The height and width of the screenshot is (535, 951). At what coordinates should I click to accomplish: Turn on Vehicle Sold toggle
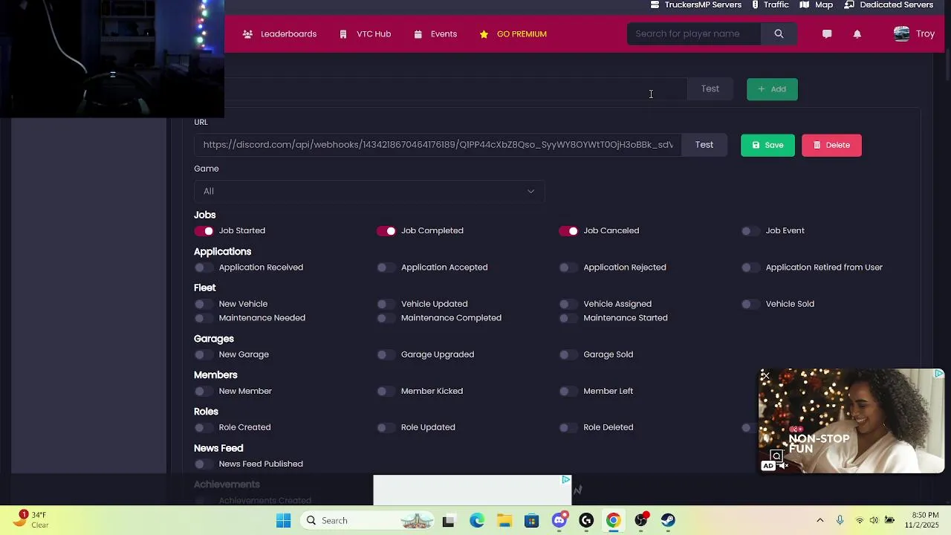click(x=750, y=304)
